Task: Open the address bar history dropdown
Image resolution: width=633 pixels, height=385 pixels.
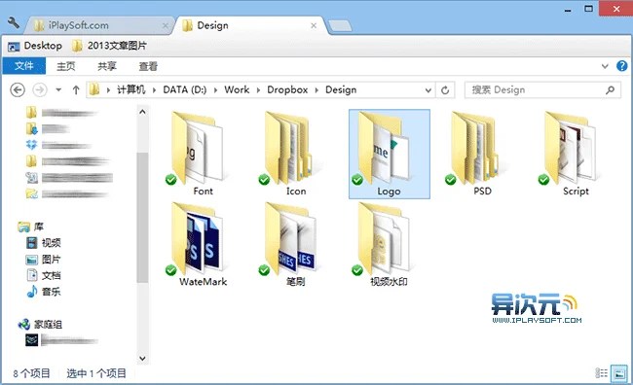Action: pos(428,90)
